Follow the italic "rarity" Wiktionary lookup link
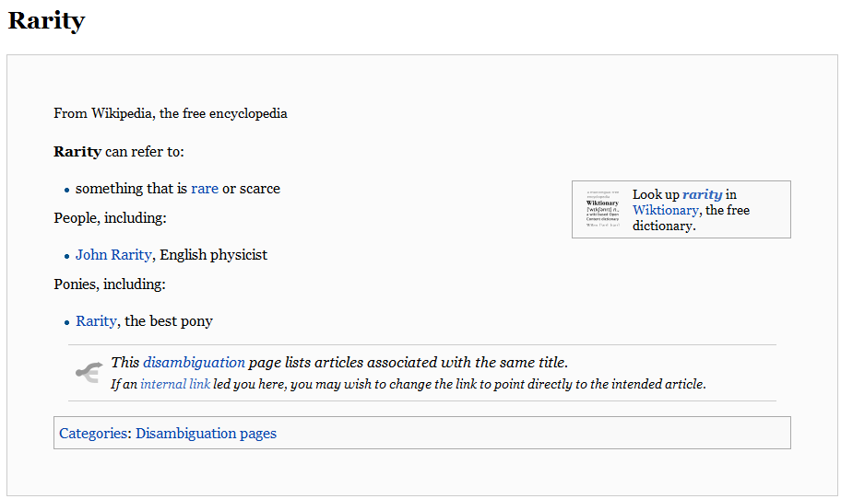The height and width of the screenshot is (499, 841). pyautogui.click(x=702, y=194)
